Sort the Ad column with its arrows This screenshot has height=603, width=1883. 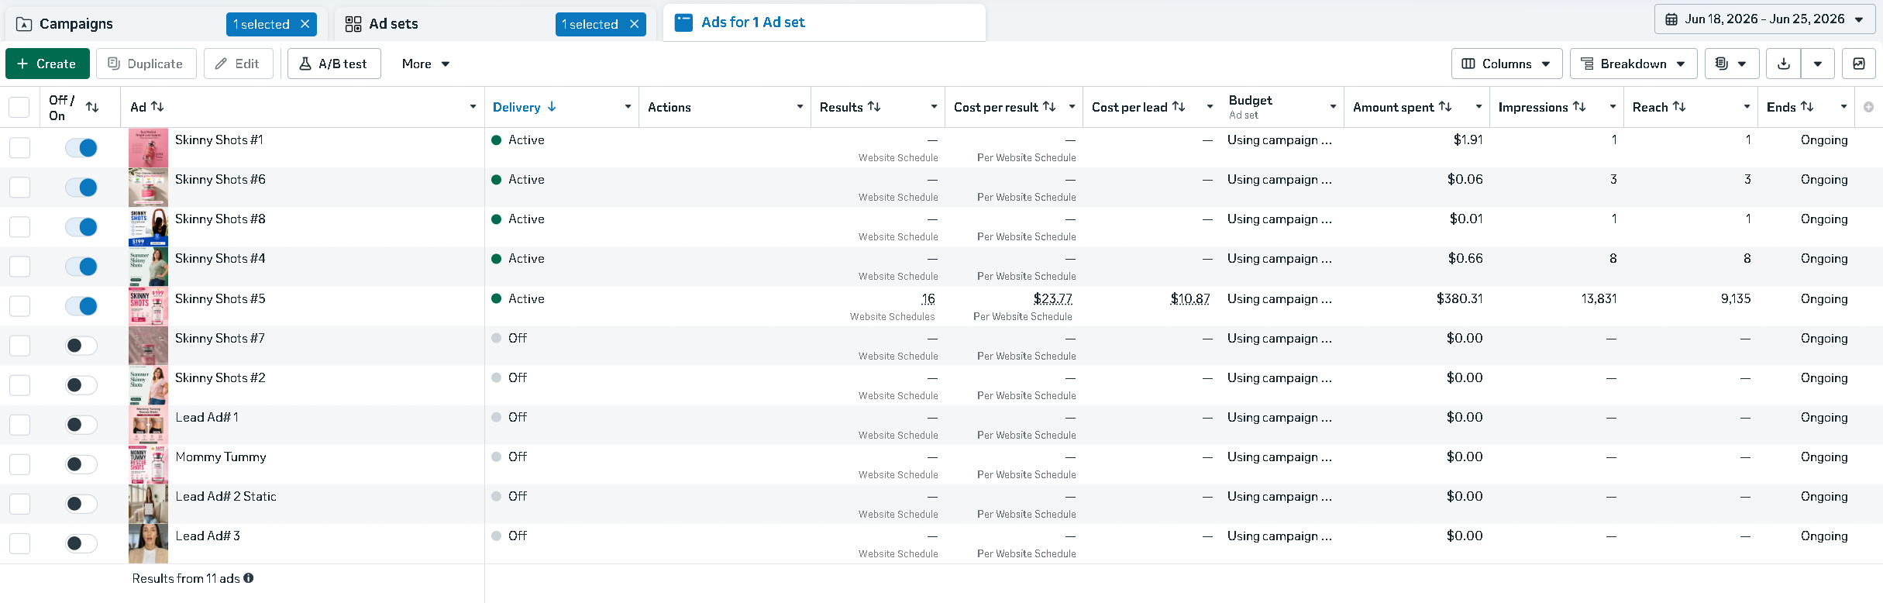(x=158, y=107)
